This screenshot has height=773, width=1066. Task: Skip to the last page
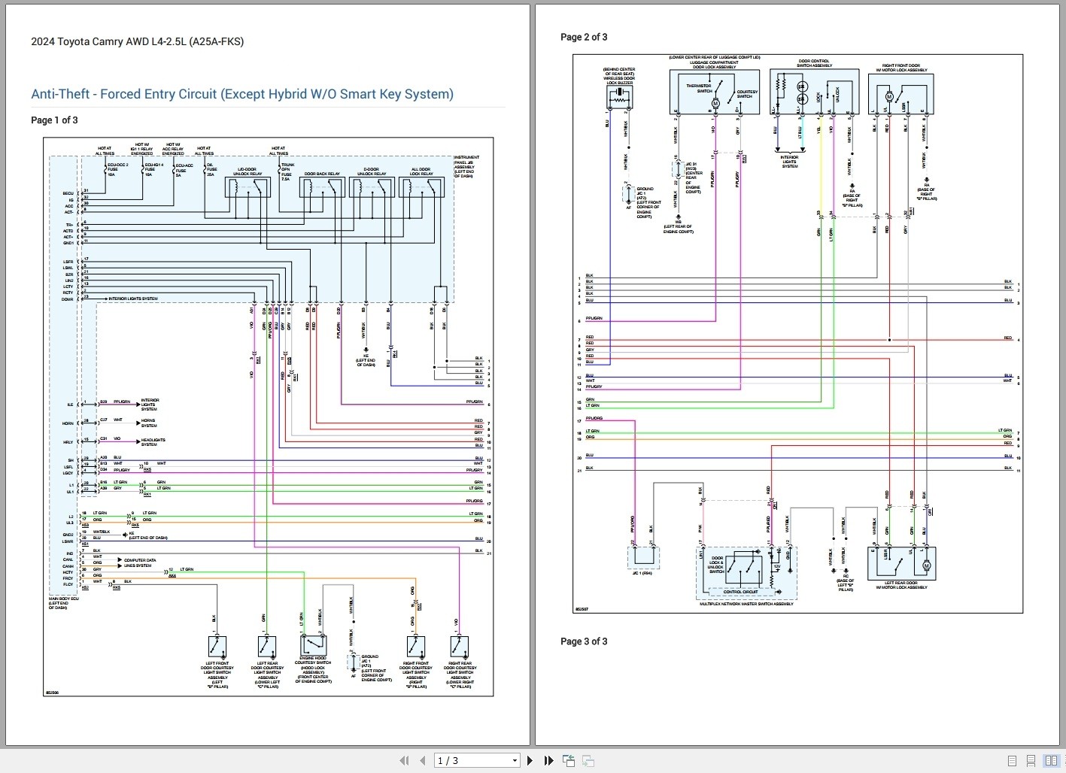[x=548, y=760]
